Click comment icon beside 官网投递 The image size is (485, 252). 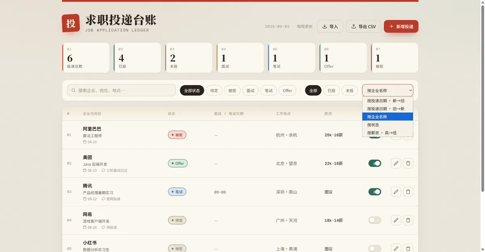point(103,199)
